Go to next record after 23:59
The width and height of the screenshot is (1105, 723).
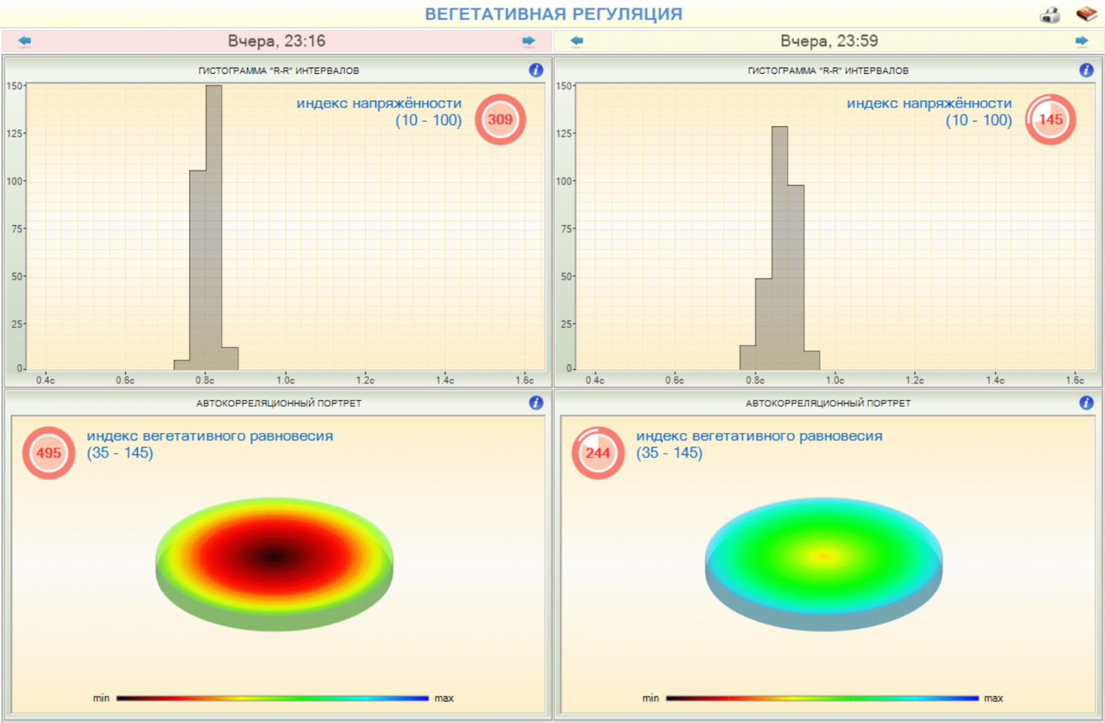[1082, 41]
